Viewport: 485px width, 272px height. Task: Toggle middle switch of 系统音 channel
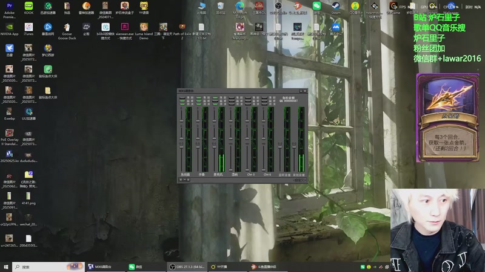click(182, 100)
